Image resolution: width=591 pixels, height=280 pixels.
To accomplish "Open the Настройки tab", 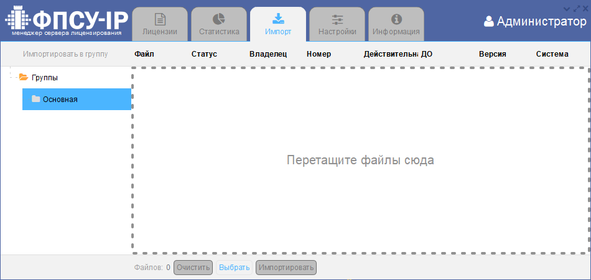I will [x=337, y=24].
